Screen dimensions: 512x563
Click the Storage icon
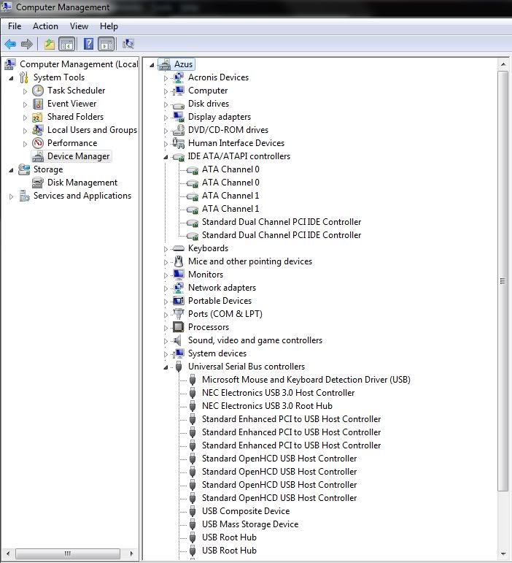[24, 169]
